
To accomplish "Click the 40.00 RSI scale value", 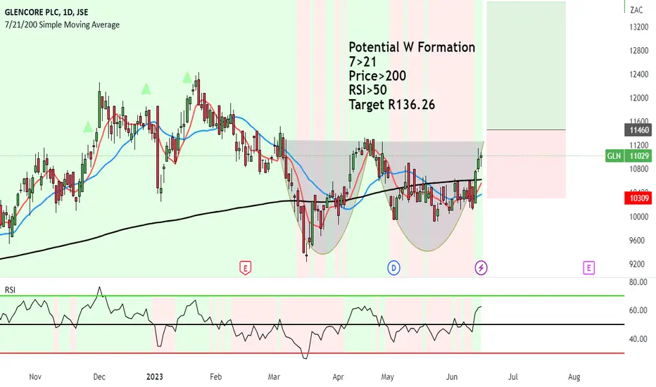I will pyautogui.click(x=638, y=339).
